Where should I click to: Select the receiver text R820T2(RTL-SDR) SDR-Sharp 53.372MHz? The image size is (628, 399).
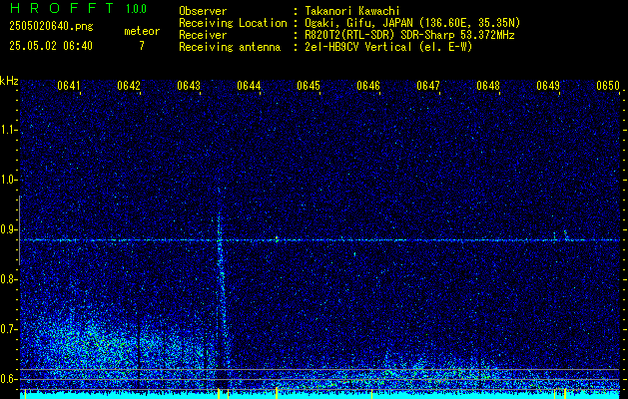409,35
